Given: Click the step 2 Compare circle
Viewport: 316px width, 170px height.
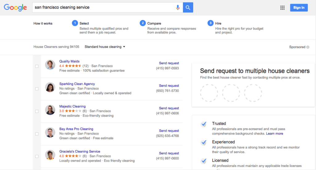Looking at the screenshot, I should (x=143, y=23).
